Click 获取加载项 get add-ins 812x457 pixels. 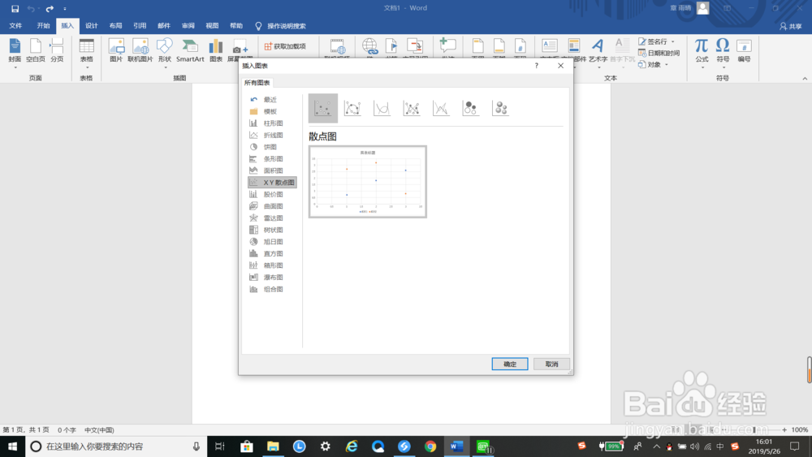(285, 46)
